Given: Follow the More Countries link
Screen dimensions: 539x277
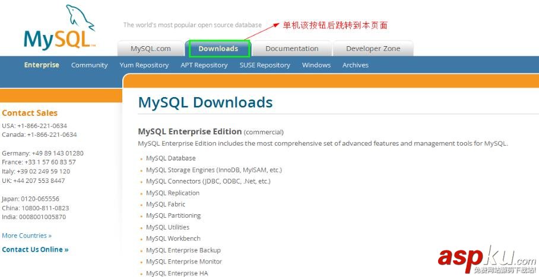Looking at the screenshot, I should (27, 236).
